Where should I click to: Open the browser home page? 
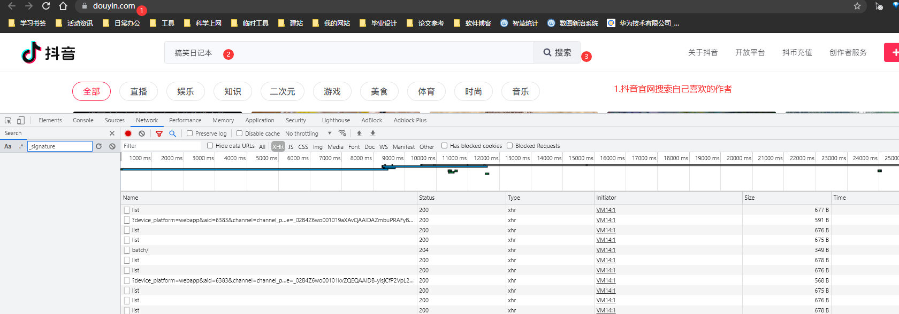(63, 6)
